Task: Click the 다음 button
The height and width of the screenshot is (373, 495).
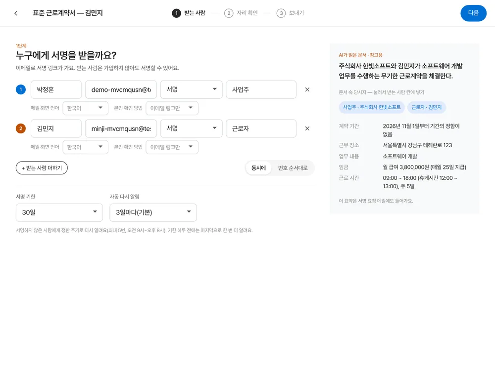Action: pos(473,13)
